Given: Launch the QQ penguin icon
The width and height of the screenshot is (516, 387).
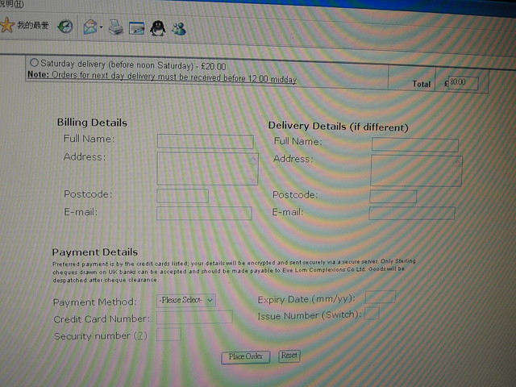Looking at the screenshot, I should (158, 28).
